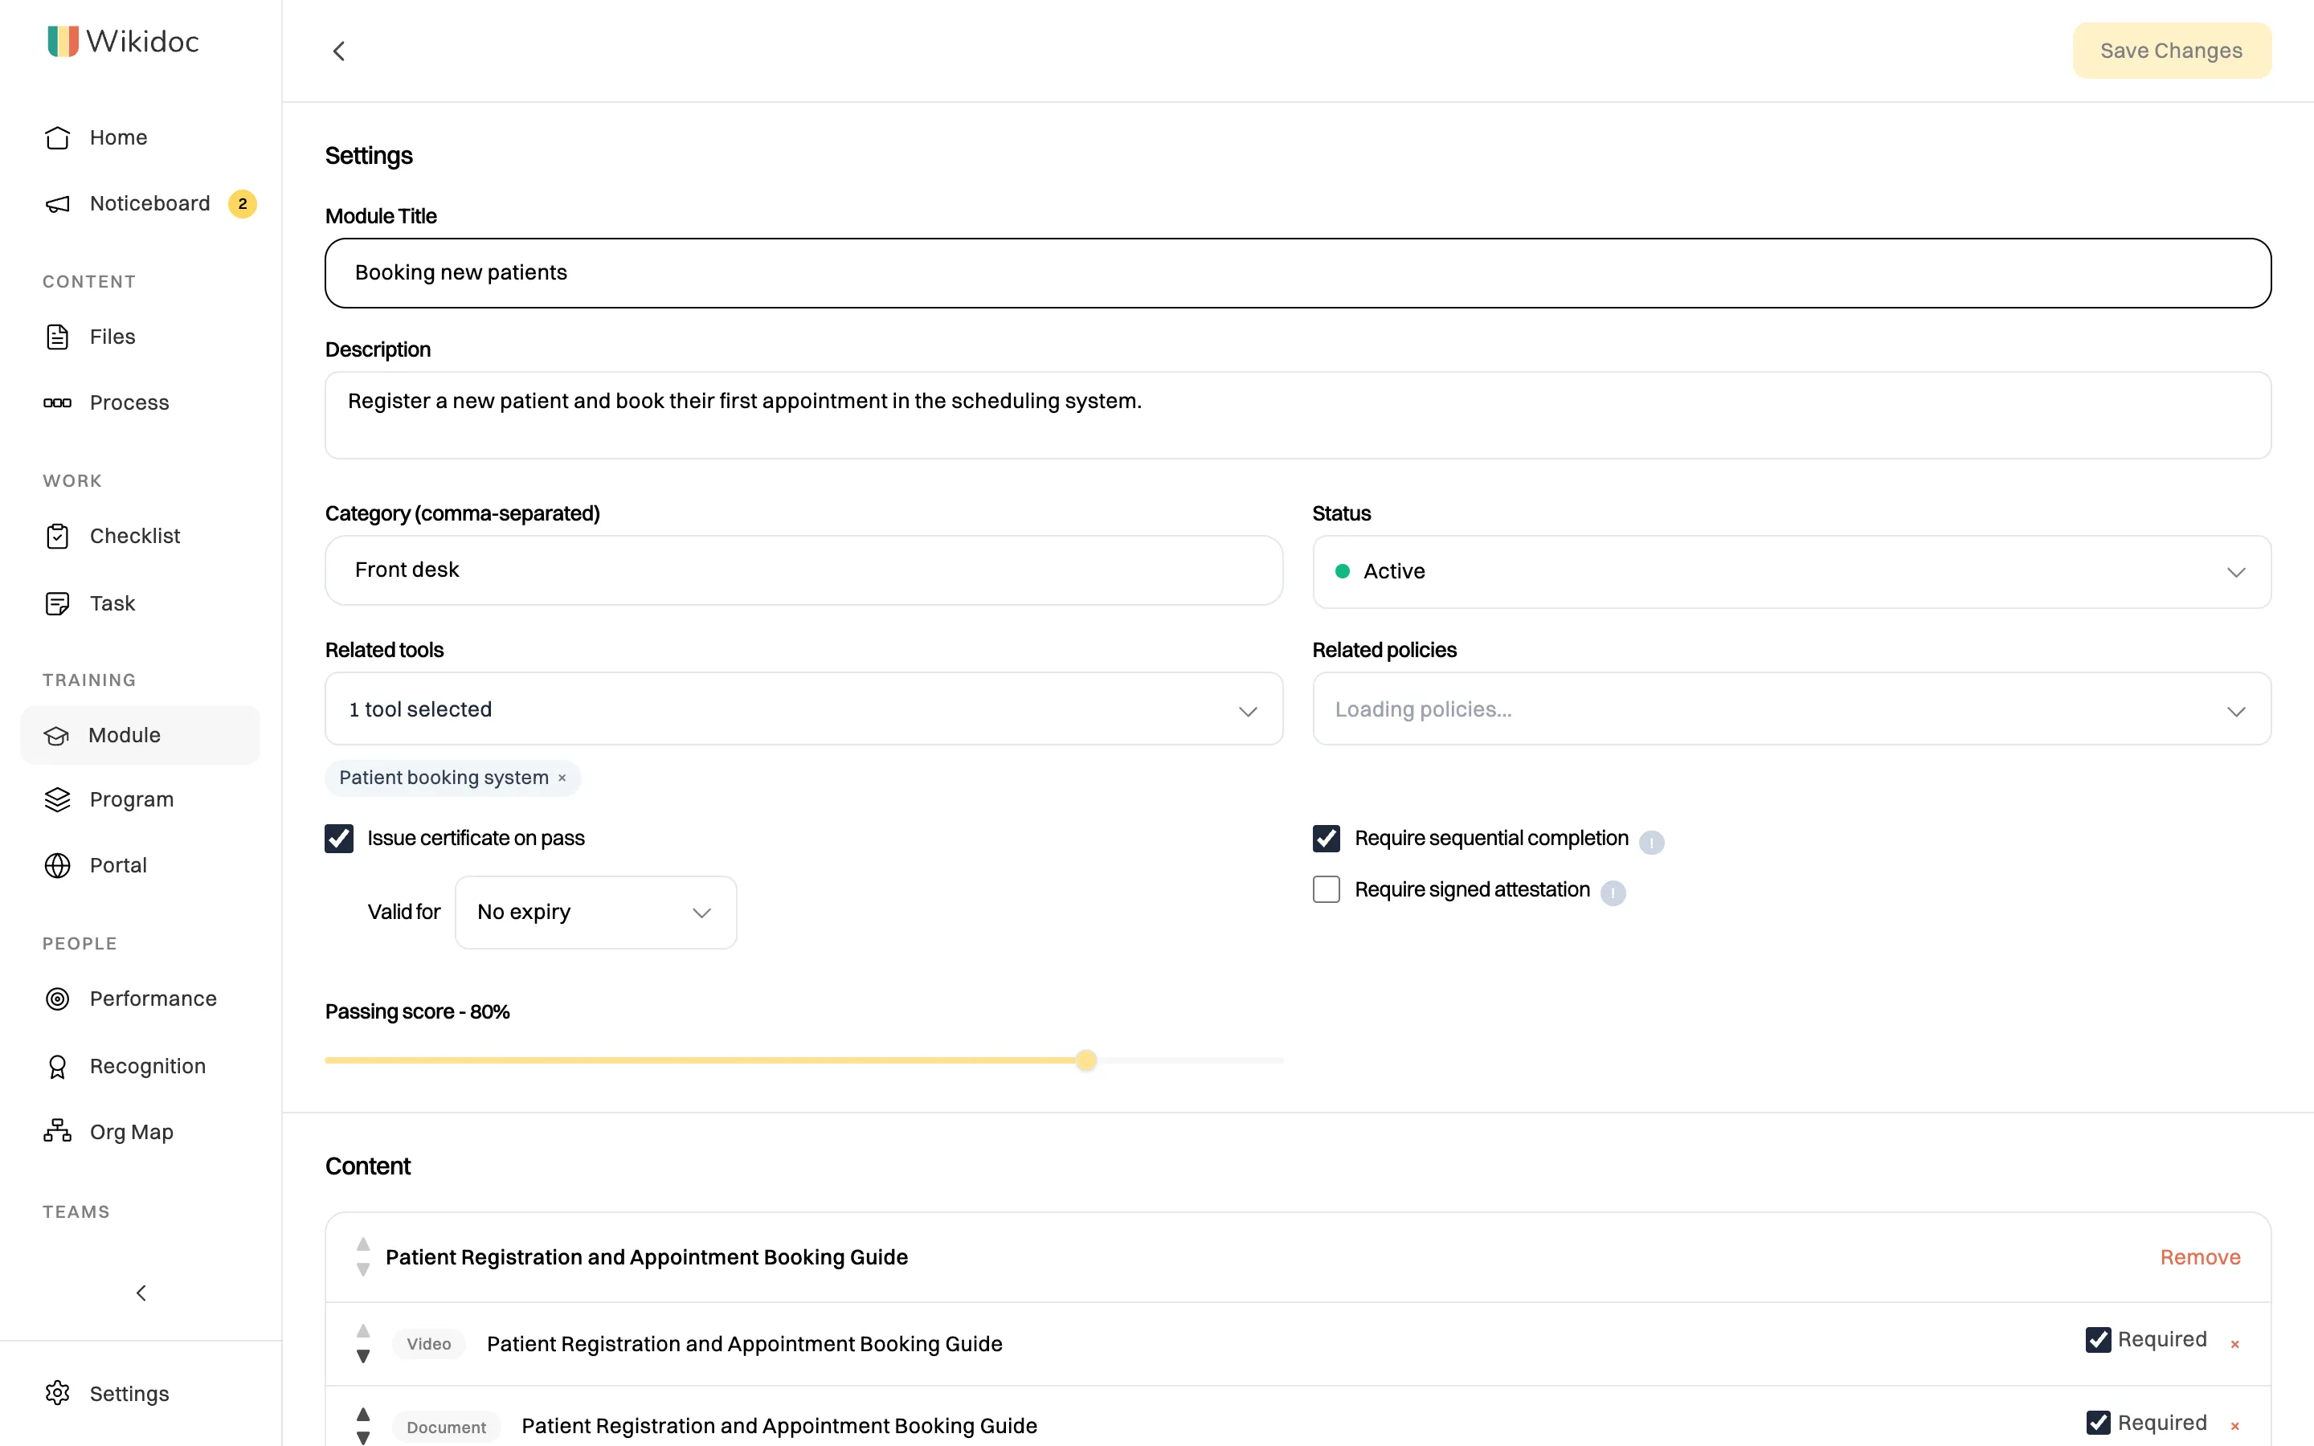Delete the Video item with red x

tap(2234, 1345)
